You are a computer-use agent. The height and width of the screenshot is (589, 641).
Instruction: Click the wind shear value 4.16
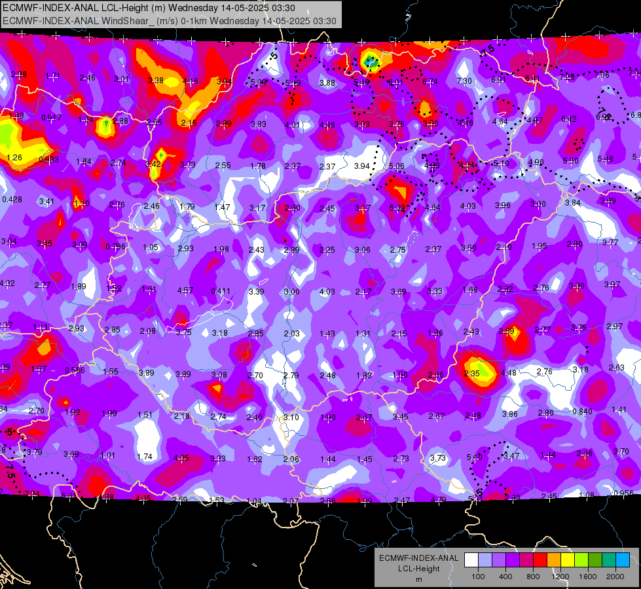point(191,81)
